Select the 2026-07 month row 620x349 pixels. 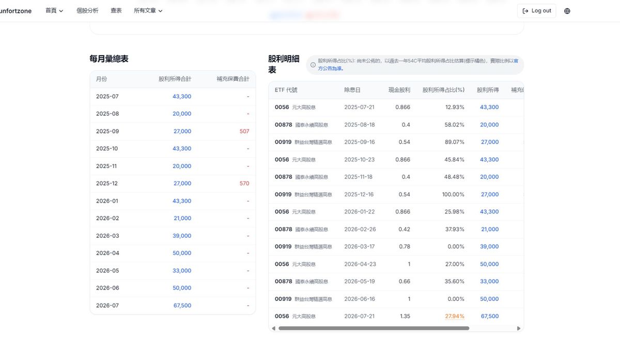(173, 306)
